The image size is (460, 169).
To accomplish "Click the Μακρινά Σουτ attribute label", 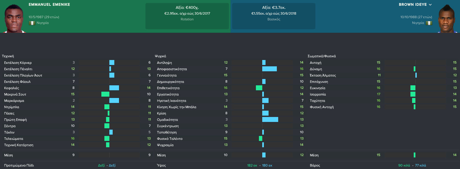I will pos(15,94).
